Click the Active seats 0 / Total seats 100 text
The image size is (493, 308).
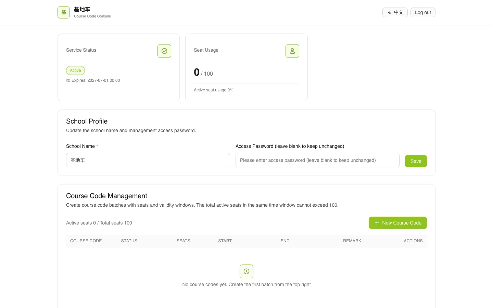tap(99, 223)
